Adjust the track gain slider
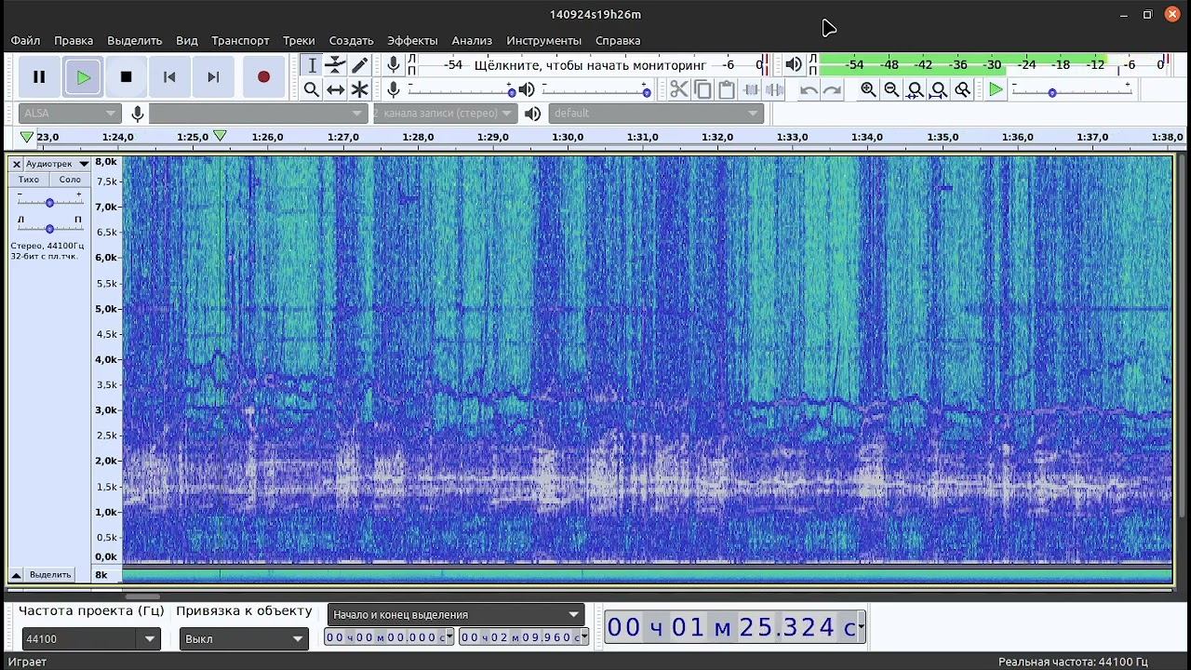Viewport: 1191px width, 670px height. point(49,202)
